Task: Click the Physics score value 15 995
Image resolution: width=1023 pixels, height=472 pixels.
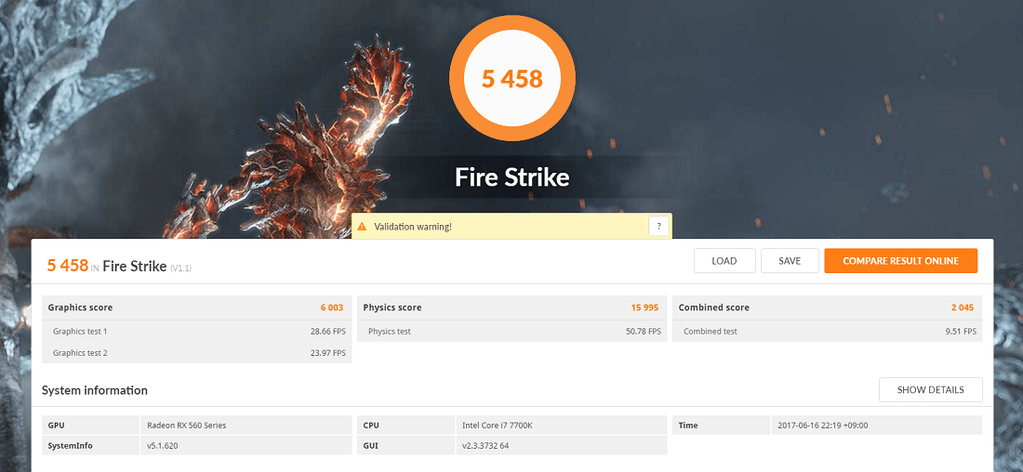Action: tap(644, 308)
